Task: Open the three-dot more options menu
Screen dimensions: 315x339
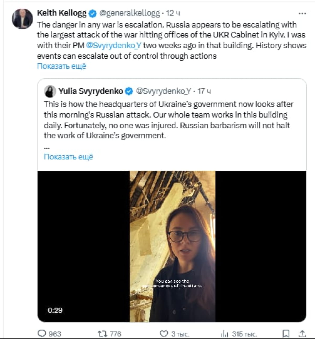Action: click(x=302, y=13)
